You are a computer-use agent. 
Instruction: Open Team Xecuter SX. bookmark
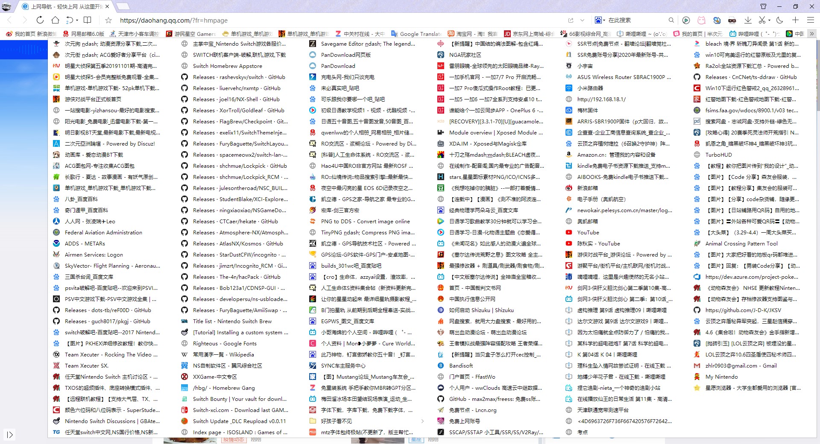coord(81,365)
